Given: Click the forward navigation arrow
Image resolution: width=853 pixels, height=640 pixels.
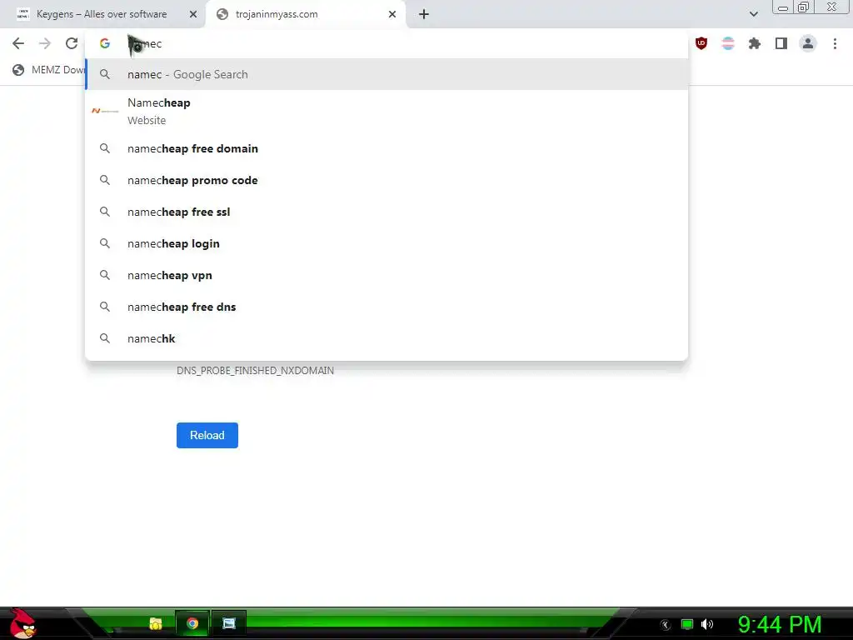Looking at the screenshot, I should (45, 43).
